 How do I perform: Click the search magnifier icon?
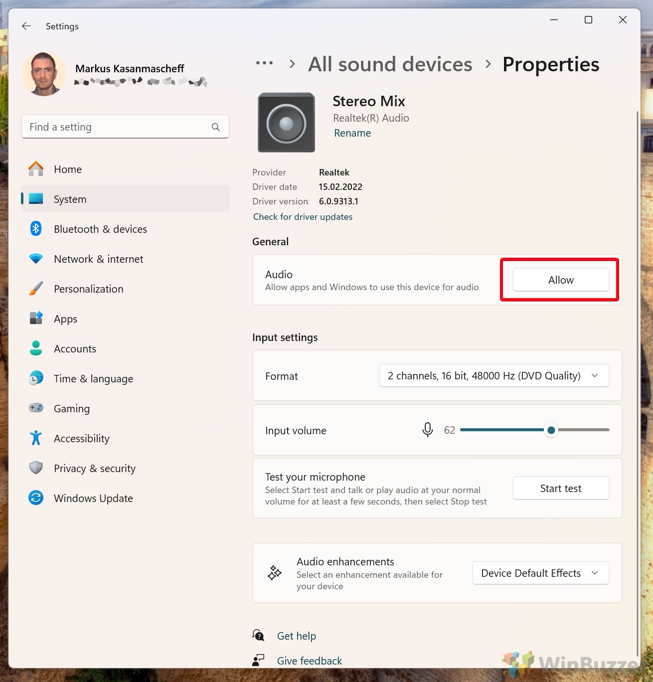[216, 127]
